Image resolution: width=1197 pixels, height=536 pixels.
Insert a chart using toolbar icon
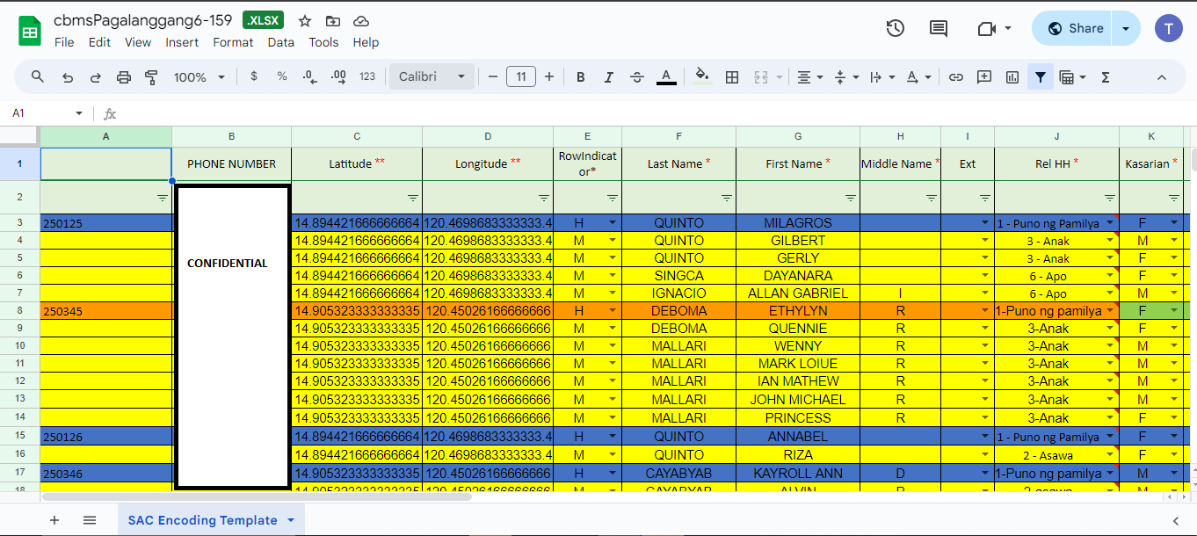[x=1012, y=77]
